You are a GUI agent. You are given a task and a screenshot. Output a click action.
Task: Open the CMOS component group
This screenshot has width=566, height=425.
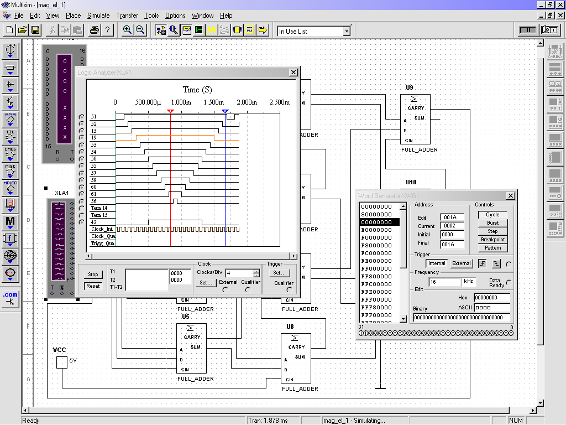(10, 154)
